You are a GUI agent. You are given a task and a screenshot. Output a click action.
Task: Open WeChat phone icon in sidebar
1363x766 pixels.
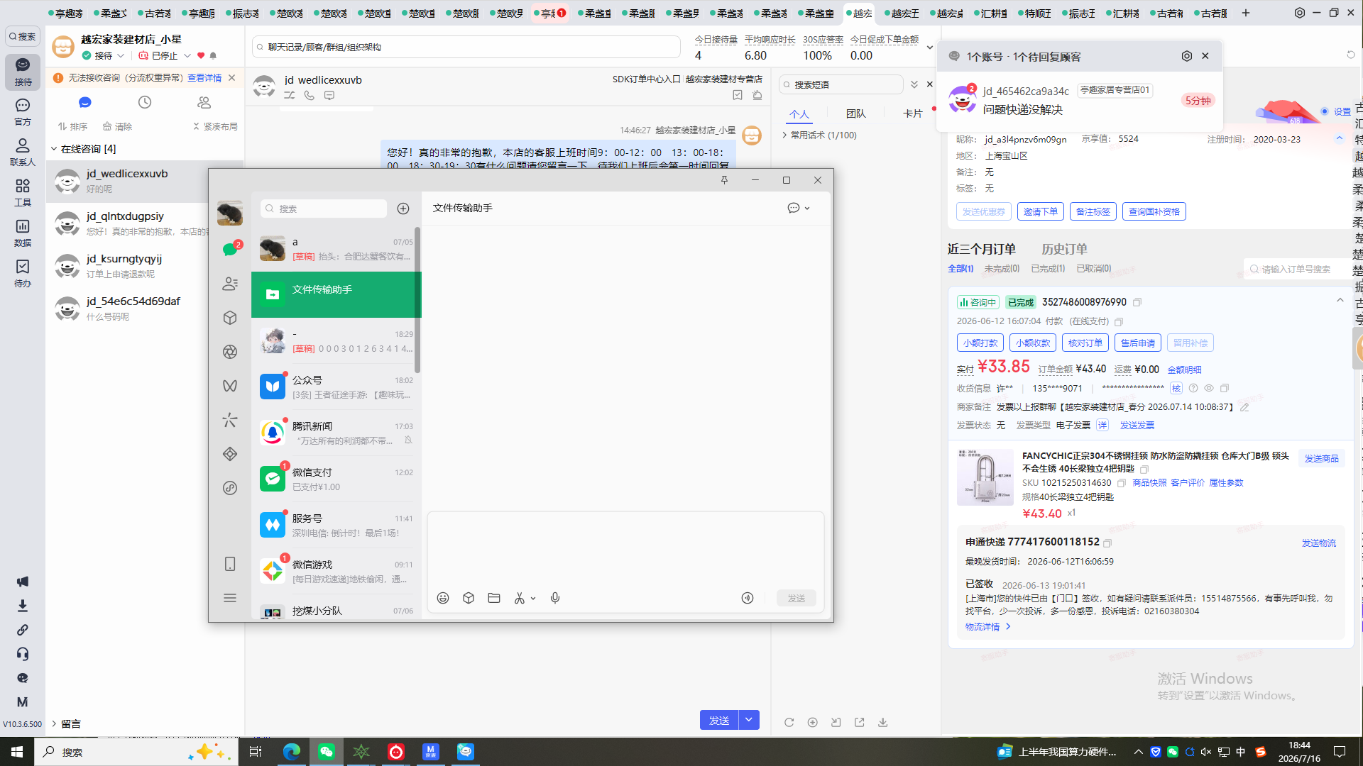[230, 564]
